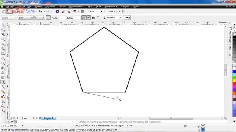Viewport: 236px width, 132px height.
Task: Switch to the Página 1 tab
Action: coord(49,118)
